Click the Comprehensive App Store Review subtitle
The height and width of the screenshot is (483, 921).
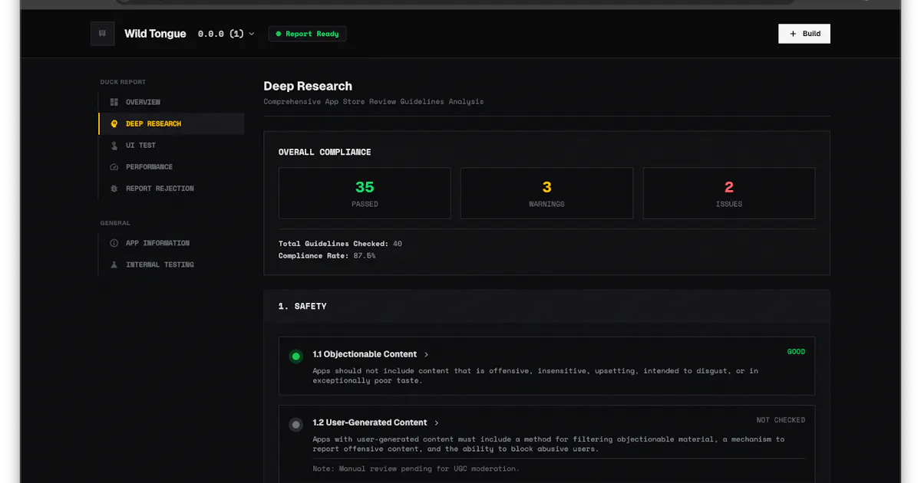(374, 102)
